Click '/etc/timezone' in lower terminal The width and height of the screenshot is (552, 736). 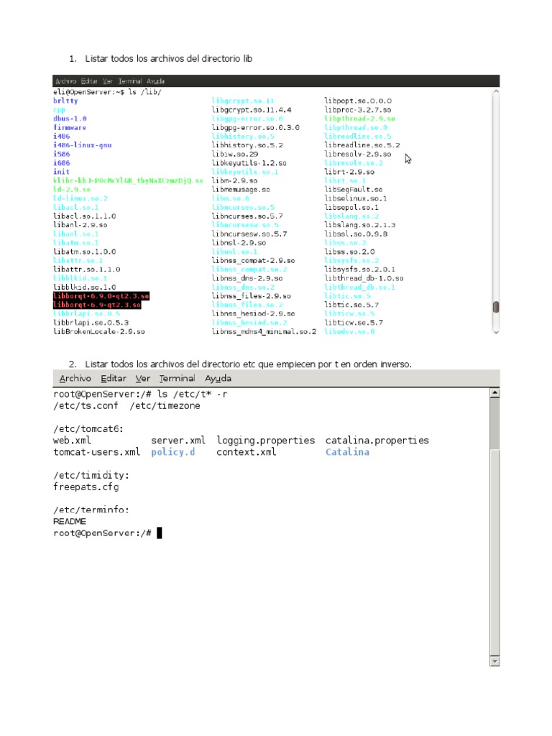pyautogui.click(x=165, y=405)
